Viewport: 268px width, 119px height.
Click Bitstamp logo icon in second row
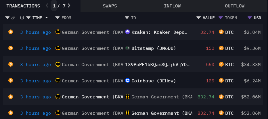click(128, 48)
